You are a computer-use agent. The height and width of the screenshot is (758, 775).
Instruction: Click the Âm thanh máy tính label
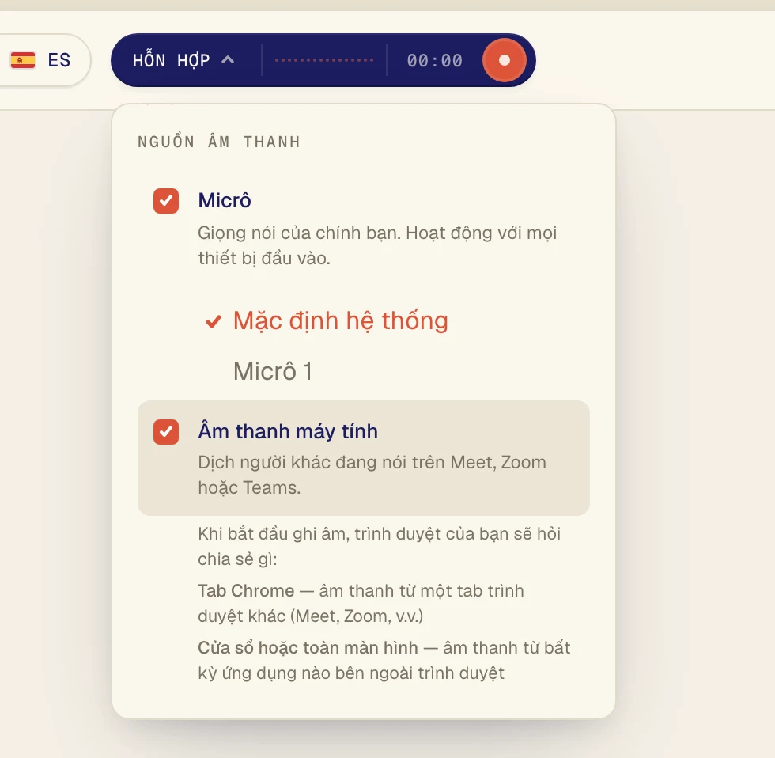(288, 431)
